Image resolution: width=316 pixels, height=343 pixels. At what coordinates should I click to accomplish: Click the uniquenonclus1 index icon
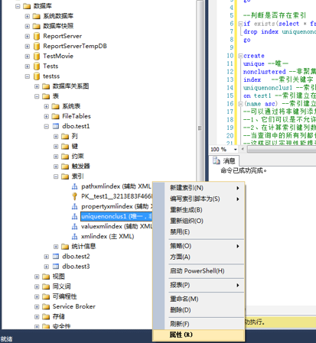pyautogui.click(x=74, y=216)
